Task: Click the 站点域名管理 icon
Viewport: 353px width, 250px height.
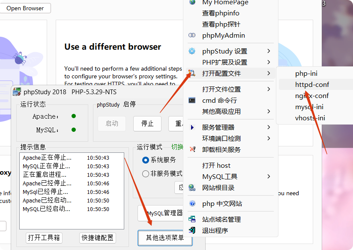Action: coord(192,219)
